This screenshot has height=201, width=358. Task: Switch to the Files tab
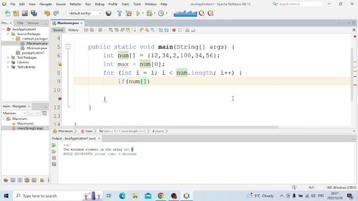tap(20, 23)
